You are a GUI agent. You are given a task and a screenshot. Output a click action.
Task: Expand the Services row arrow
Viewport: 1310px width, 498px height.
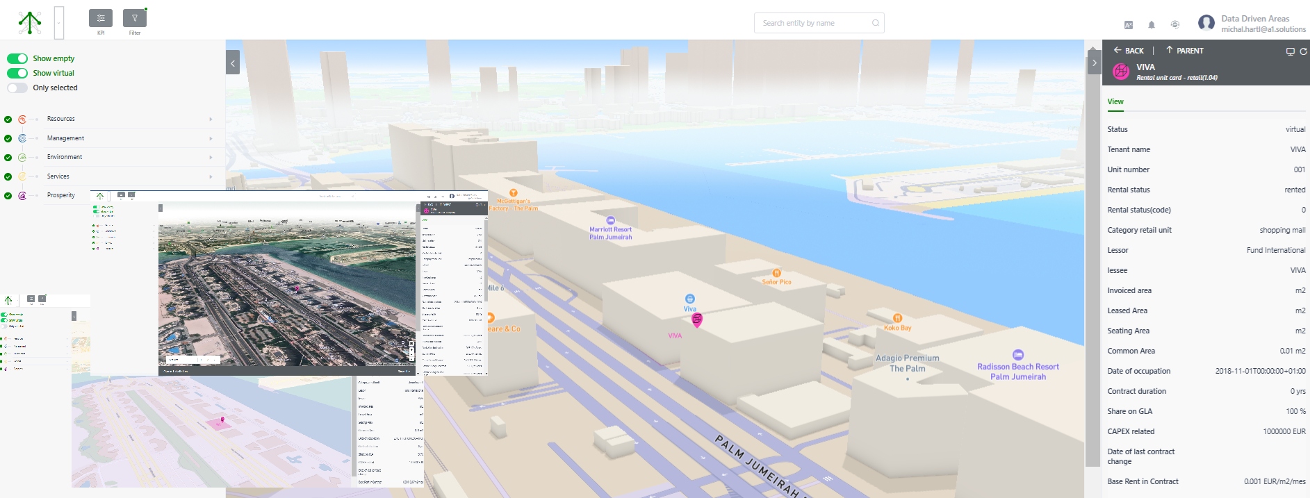click(211, 176)
